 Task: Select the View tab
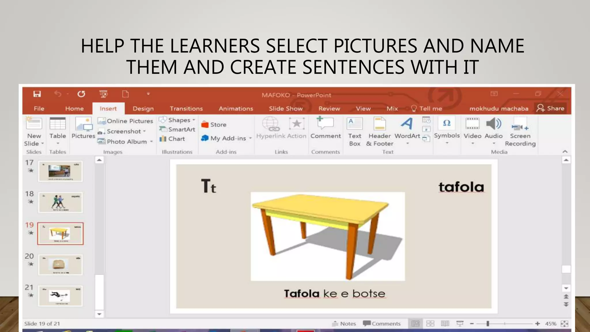(363, 109)
